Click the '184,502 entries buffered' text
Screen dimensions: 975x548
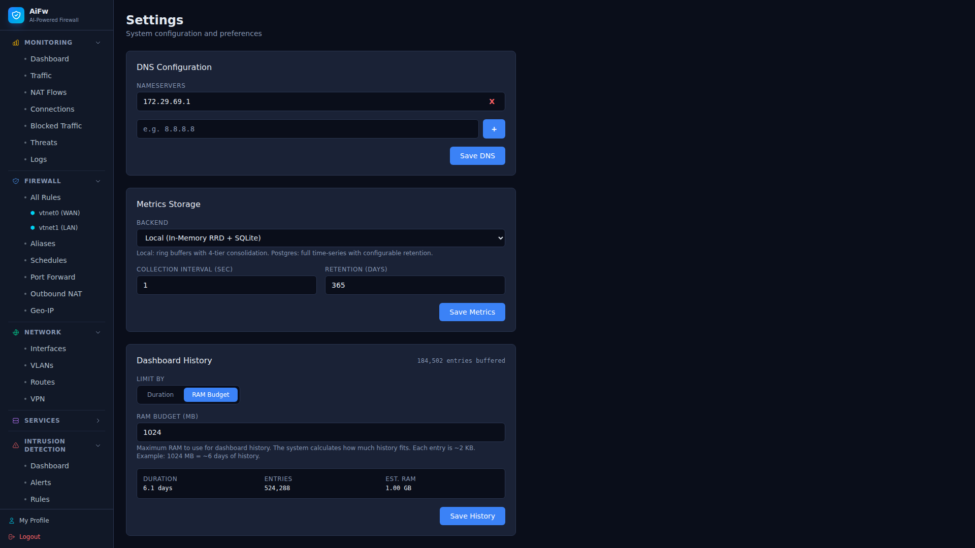(x=461, y=361)
